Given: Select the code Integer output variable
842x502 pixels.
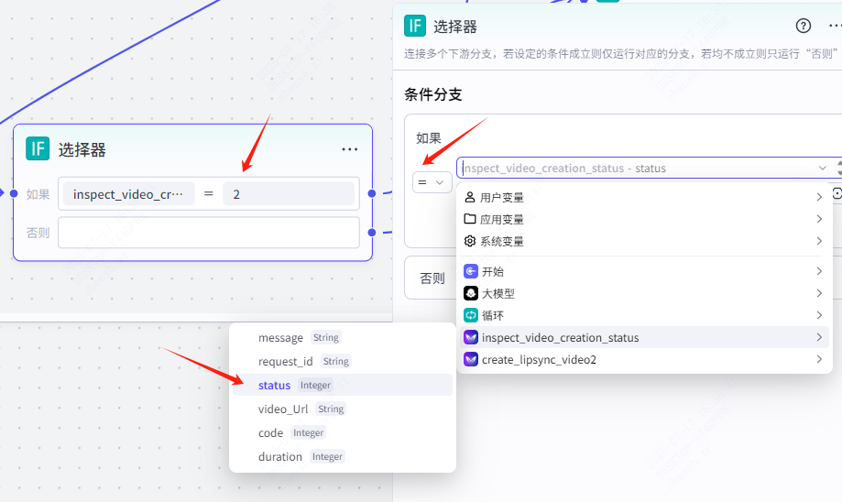Looking at the screenshot, I should tap(343, 432).
